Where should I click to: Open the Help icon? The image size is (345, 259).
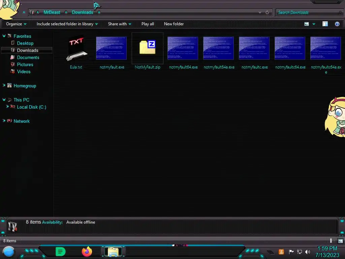337,24
